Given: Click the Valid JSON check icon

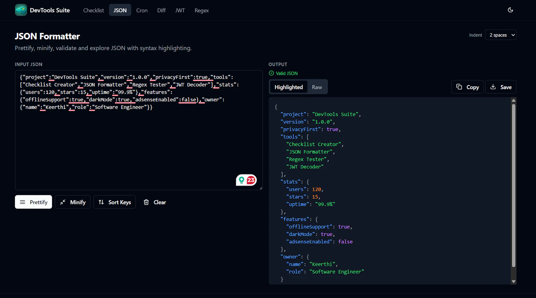Looking at the screenshot, I should click(271, 73).
